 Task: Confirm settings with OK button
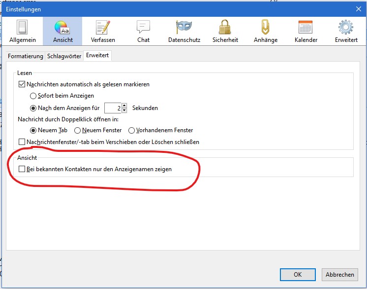pos(298,275)
